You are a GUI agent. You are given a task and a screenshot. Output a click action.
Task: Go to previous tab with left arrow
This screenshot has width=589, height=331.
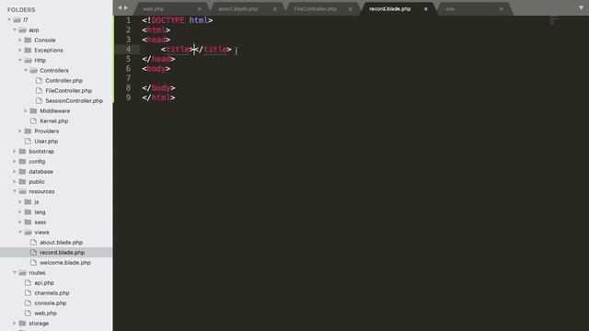120,8
